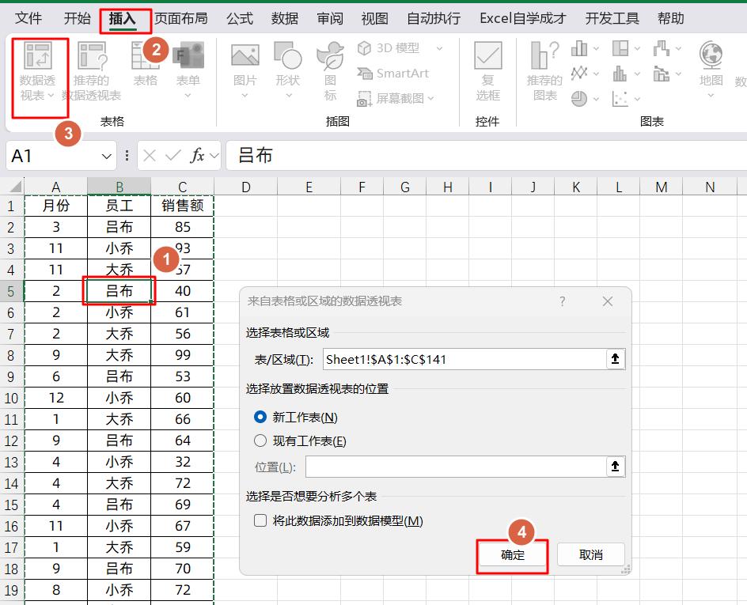Select column D header
This screenshot has width=747, height=605.
point(246,187)
